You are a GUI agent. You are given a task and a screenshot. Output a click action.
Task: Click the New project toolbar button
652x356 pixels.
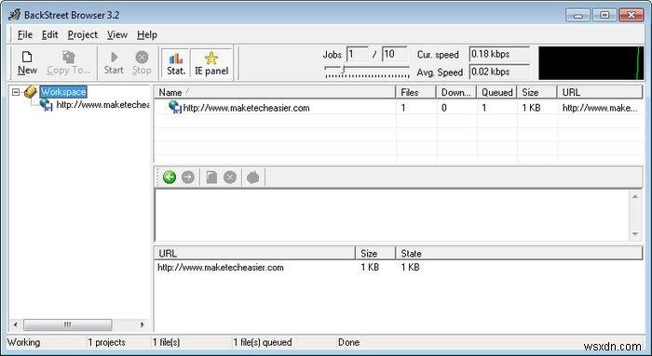click(x=27, y=62)
